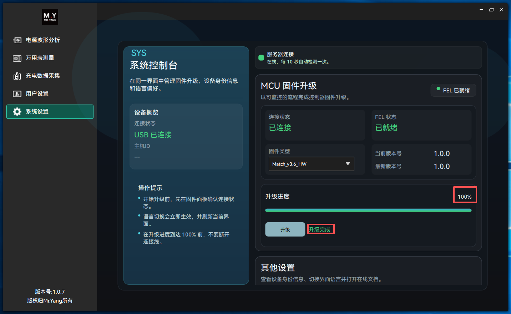Click the 主机ID label
Screen dimensions: 511x314
coord(142,146)
